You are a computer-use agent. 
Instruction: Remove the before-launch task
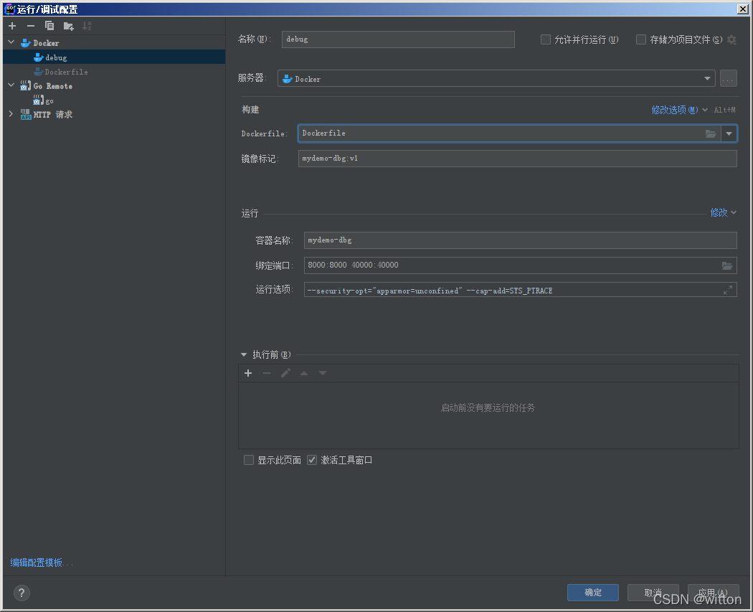pyautogui.click(x=267, y=373)
